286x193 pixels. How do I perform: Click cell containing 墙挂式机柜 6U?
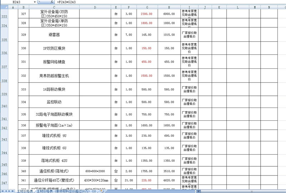pyautogui.click(x=54, y=148)
